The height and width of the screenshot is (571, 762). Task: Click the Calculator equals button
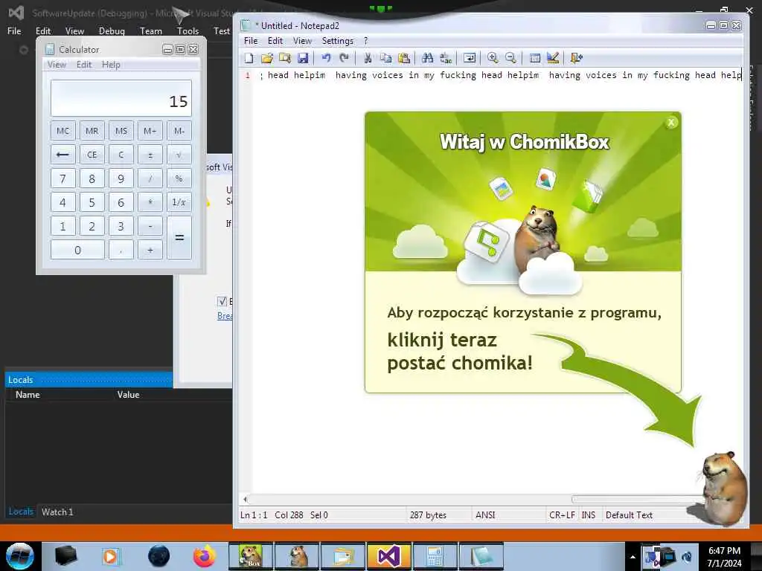(179, 238)
